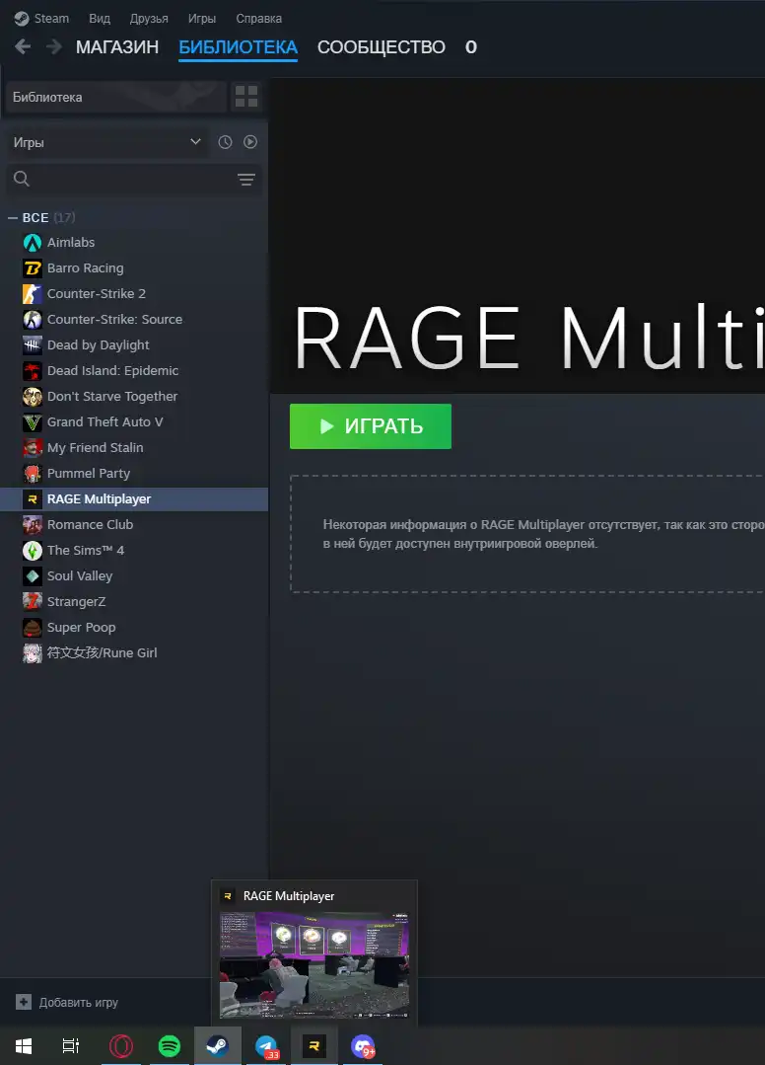The height and width of the screenshot is (1065, 765).
Task: Open Task View on taskbar
Action: point(71,1046)
